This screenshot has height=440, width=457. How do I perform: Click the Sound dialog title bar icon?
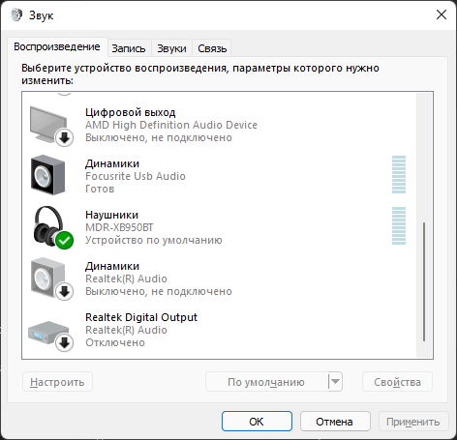point(15,15)
